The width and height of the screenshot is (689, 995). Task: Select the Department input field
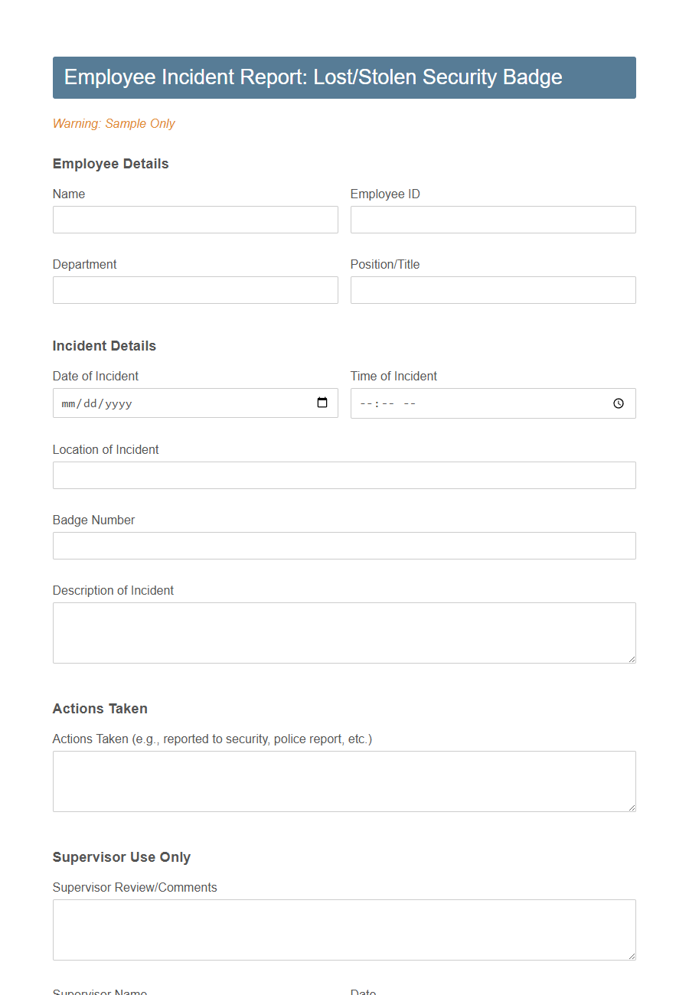coord(195,290)
